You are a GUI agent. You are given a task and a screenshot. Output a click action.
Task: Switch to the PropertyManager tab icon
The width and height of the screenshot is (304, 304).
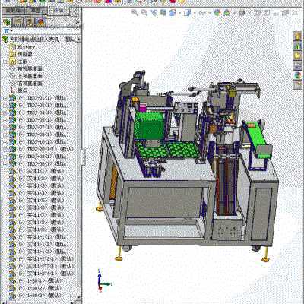tap(18, 22)
